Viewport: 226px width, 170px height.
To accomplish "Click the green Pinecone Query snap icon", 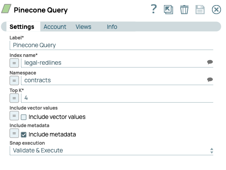I will click(6, 9).
